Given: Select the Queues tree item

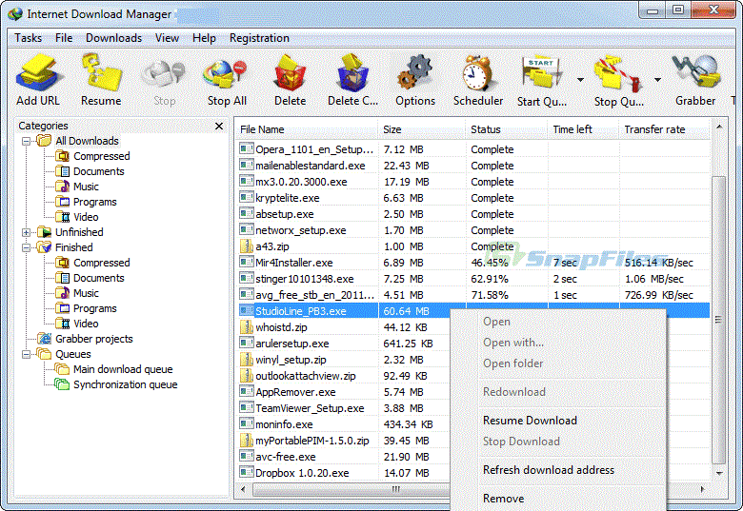Looking at the screenshot, I should [73, 354].
